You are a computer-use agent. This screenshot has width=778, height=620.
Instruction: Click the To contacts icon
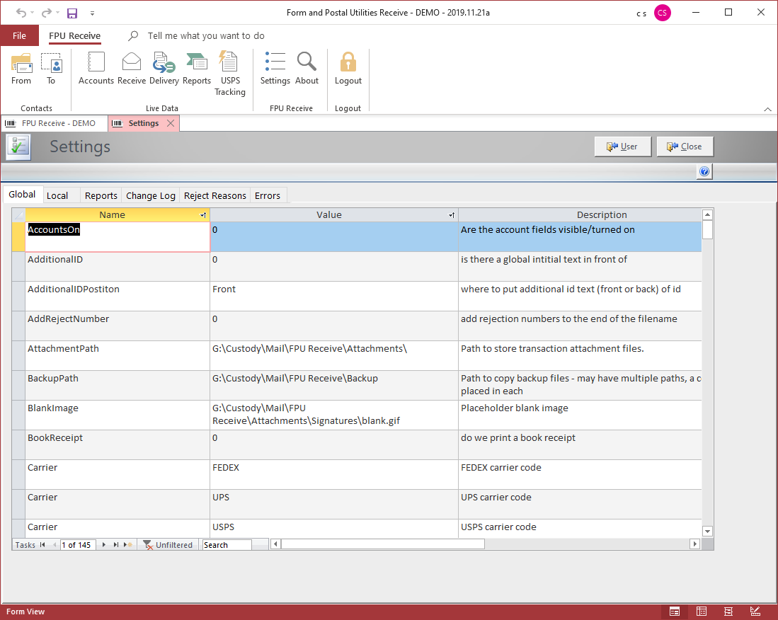coord(51,64)
